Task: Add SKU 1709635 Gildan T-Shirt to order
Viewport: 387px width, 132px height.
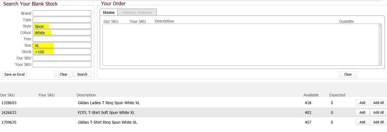Action: pos(362,122)
